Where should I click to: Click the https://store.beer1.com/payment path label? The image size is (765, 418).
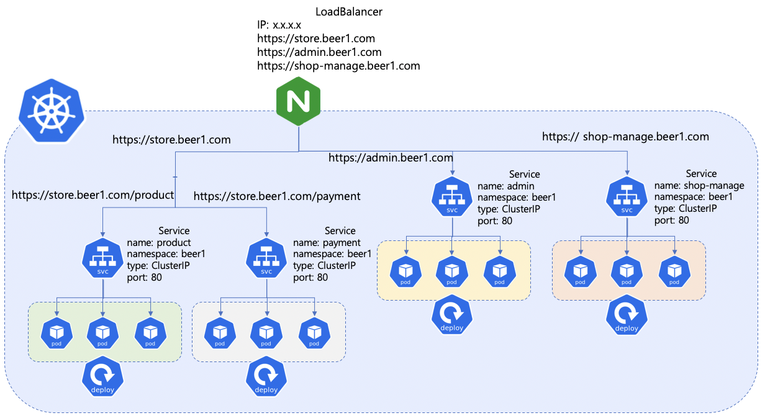tap(277, 196)
